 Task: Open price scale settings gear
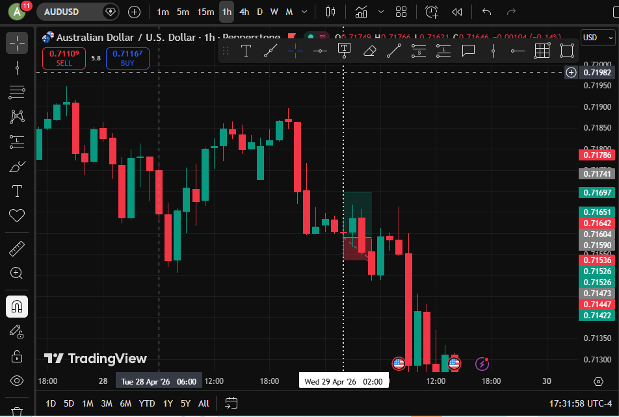point(598,381)
